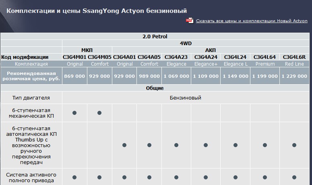This screenshot has height=185, width=312.
Task: Click the АКП transmission group header
Action: [211, 50]
